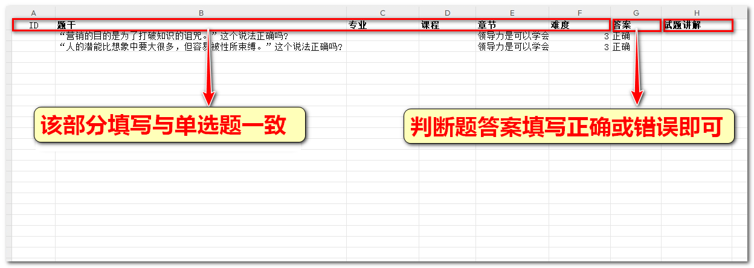Select column G header
The height and width of the screenshot is (268, 754).
[636, 13]
